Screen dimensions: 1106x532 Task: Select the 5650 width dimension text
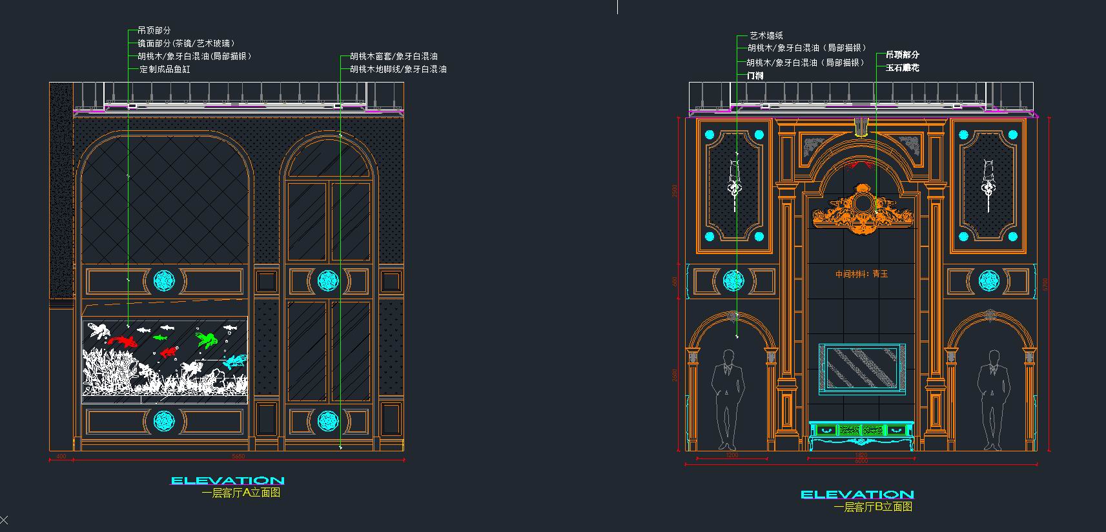point(238,457)
